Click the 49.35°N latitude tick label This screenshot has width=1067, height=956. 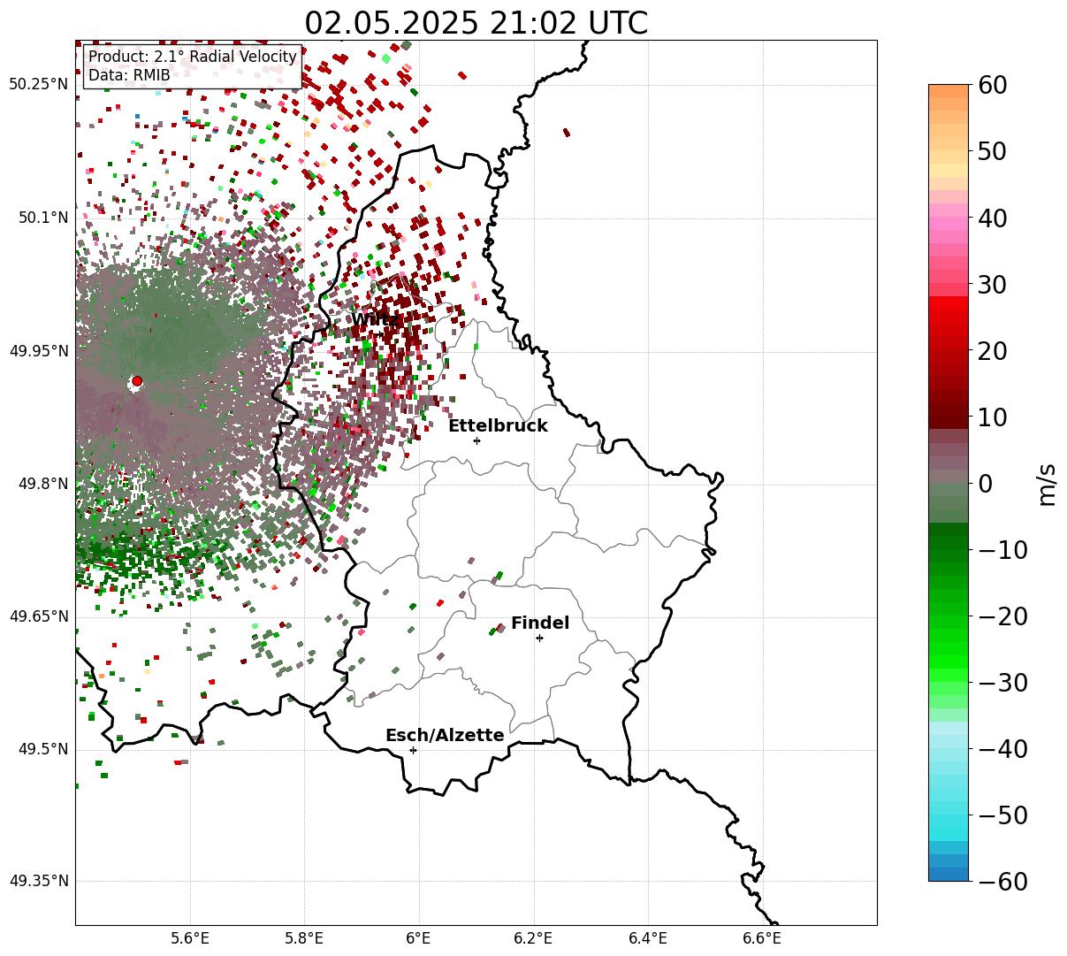(39, 882)
